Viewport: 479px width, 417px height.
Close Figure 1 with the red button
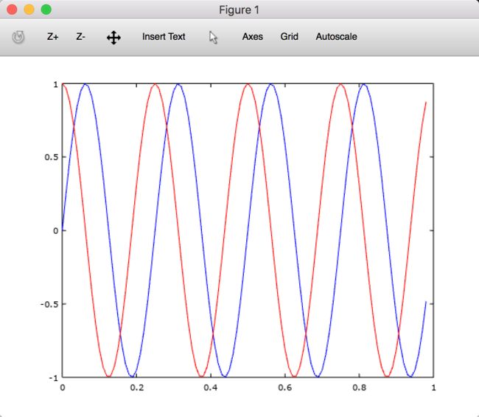tap(13, 10)
